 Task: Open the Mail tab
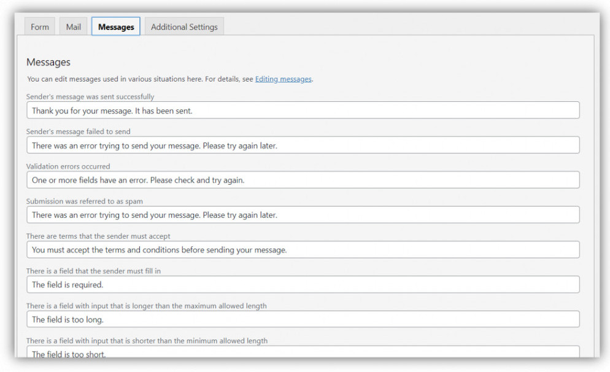[73, 26]
